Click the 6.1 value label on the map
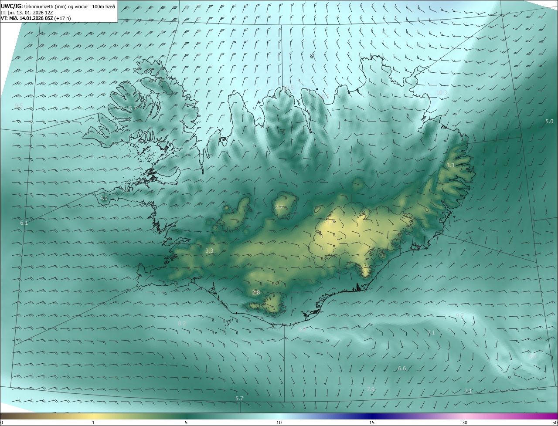Screen dimensions: 558x426 [x=24, y=223]
